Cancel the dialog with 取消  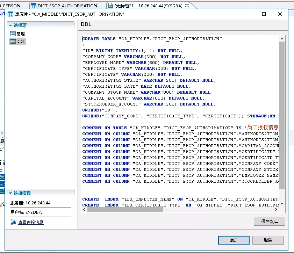pyautogui.click(x=268, y=240)
